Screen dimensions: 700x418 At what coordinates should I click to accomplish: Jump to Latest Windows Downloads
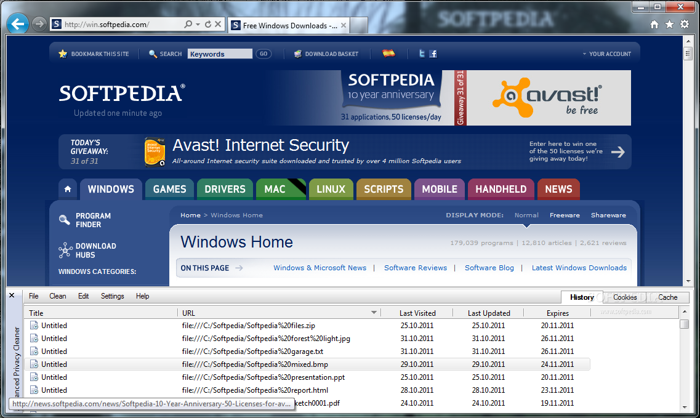pos(579,268)
